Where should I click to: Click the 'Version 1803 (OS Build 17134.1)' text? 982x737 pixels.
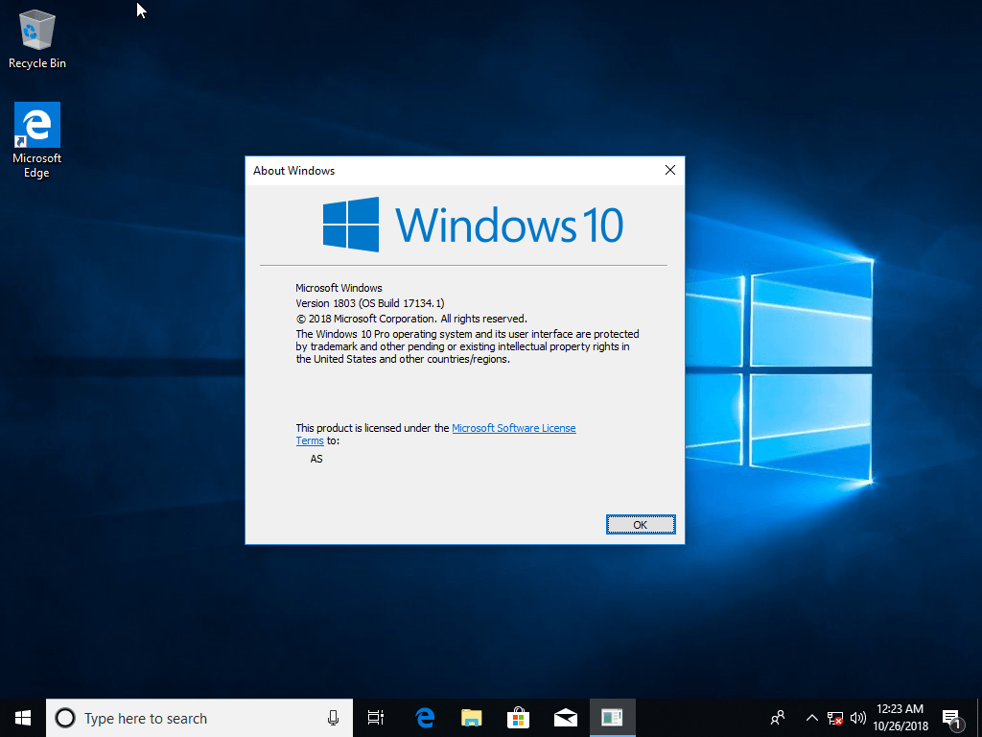369,303
